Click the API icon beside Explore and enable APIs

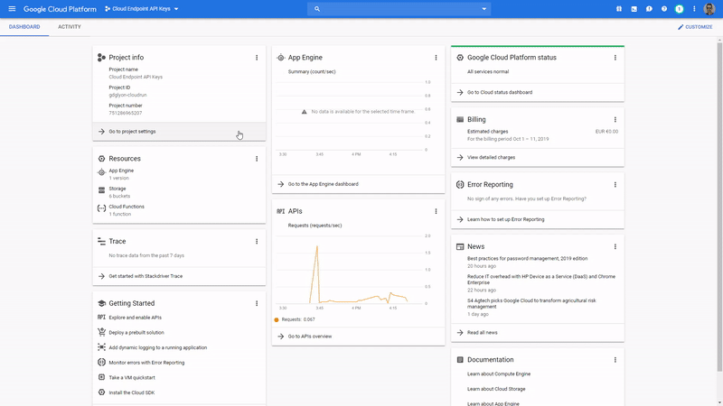coord(101,318)
